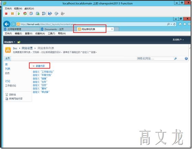Viewport: 192px width, 149px height.
Task: Click 讨论 heading in left navigation
Action: (x=8, y=81)
